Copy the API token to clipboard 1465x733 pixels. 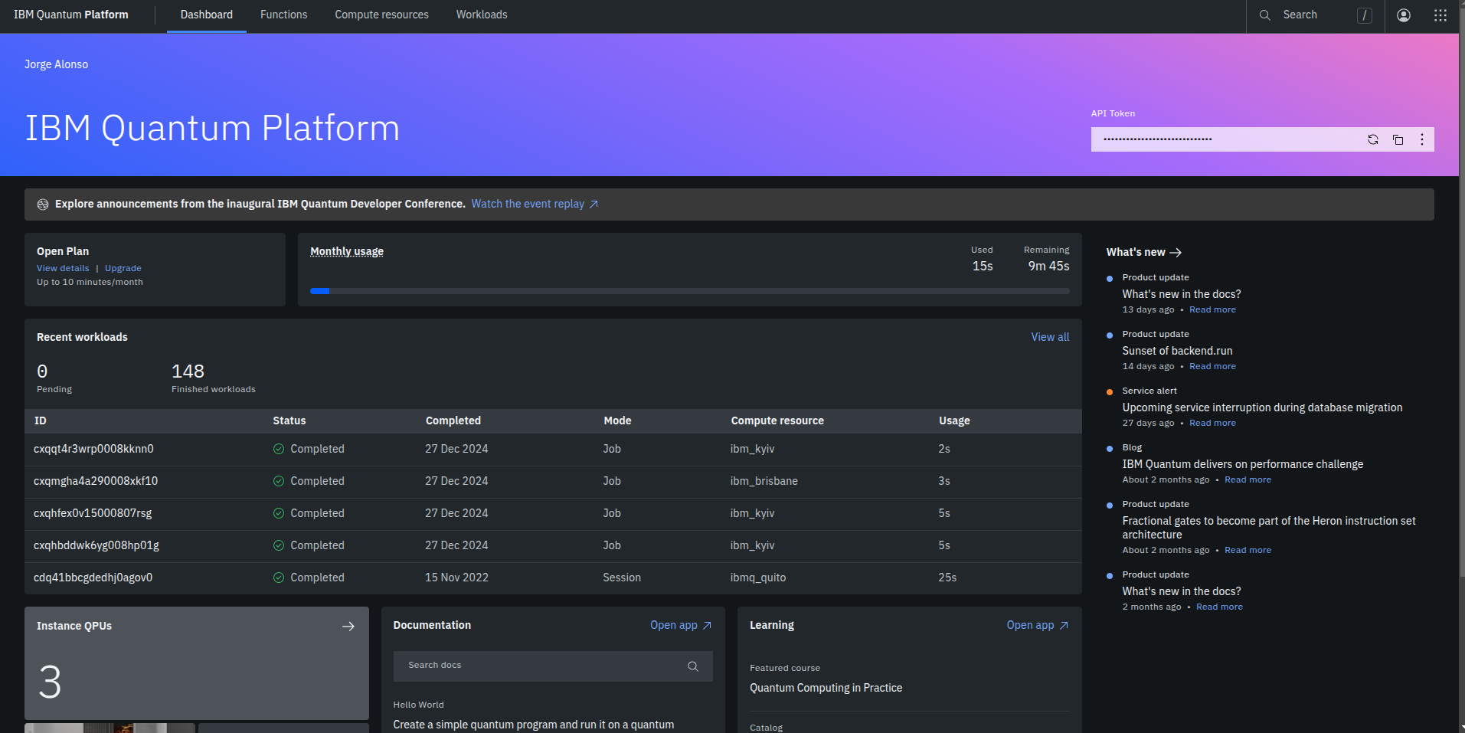tap(1398, 139)
